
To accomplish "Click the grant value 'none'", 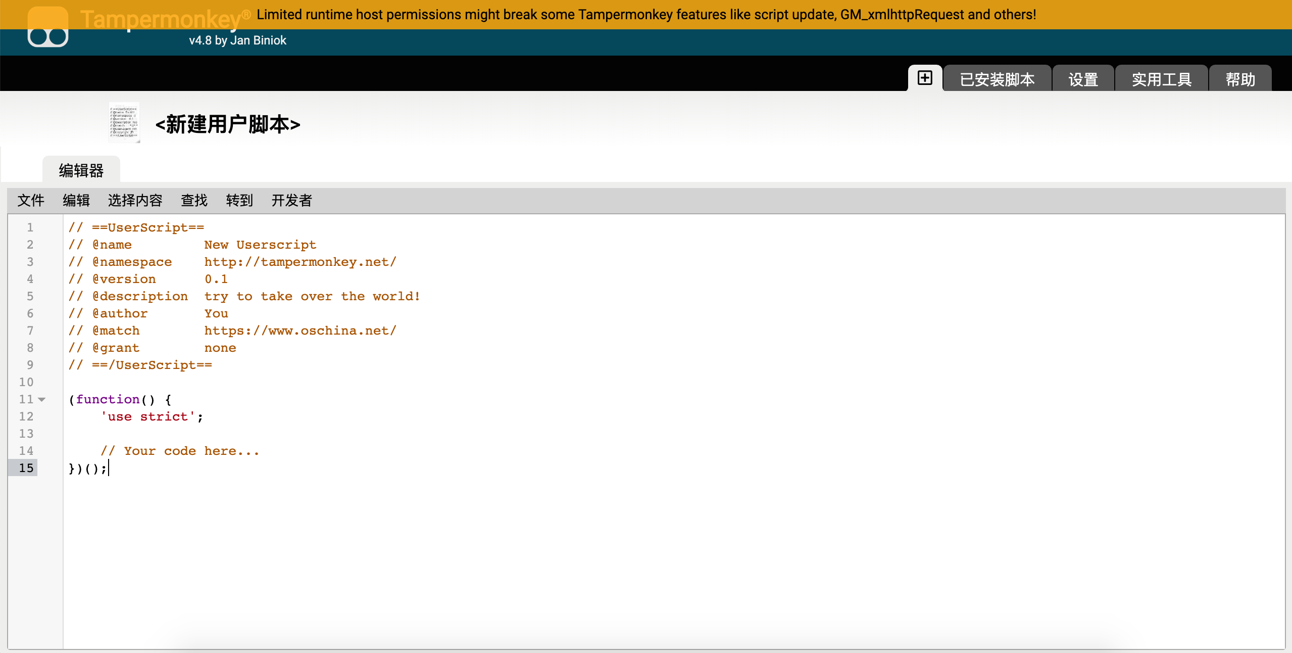I will 220,348.
